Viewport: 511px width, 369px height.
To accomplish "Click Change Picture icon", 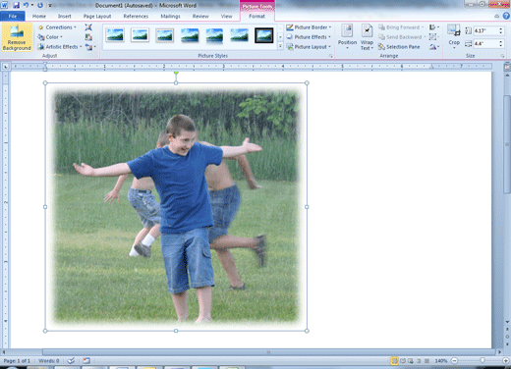I will tap(88, 37).
